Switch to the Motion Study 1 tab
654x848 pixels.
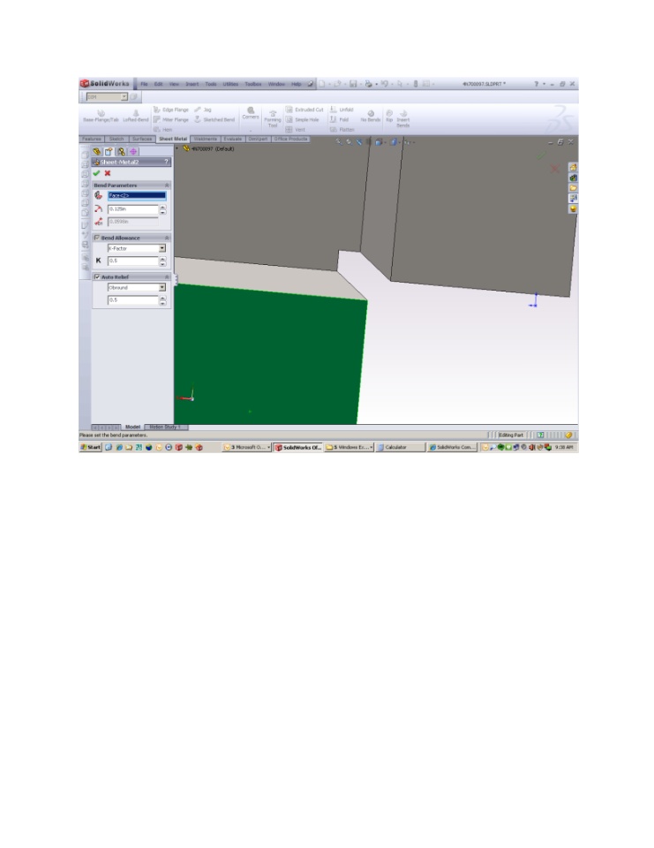165,428
